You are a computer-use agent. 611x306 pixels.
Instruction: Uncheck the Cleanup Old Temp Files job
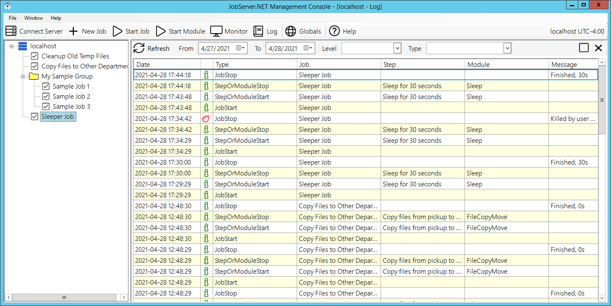pyautogui.click(x=35, y=56)
